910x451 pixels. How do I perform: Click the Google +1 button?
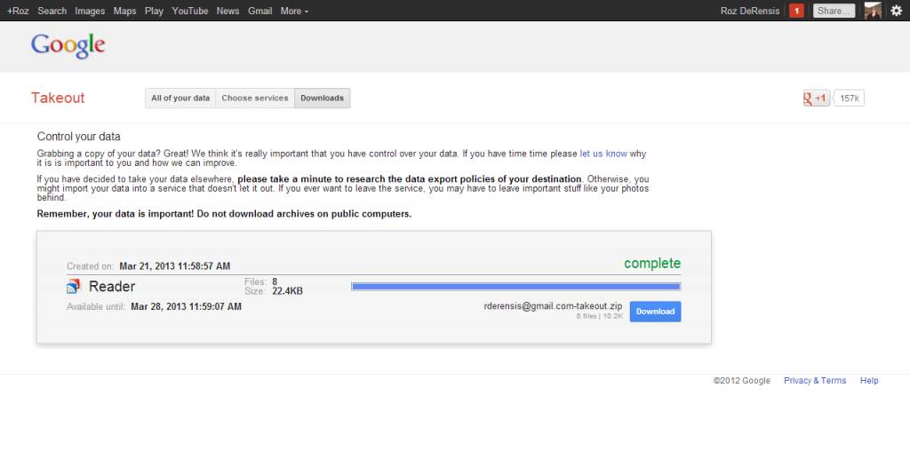817,99
